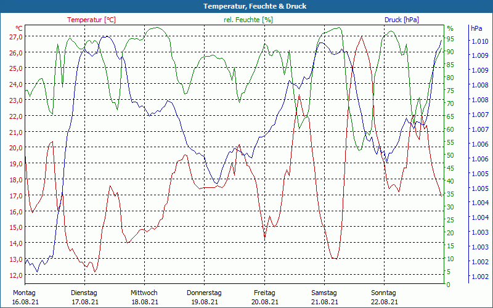This screenshot has width=493, height=308.
Task: Click the chart title Temperatur, Feuchte & Druck
Action: (x=246, y=6)
